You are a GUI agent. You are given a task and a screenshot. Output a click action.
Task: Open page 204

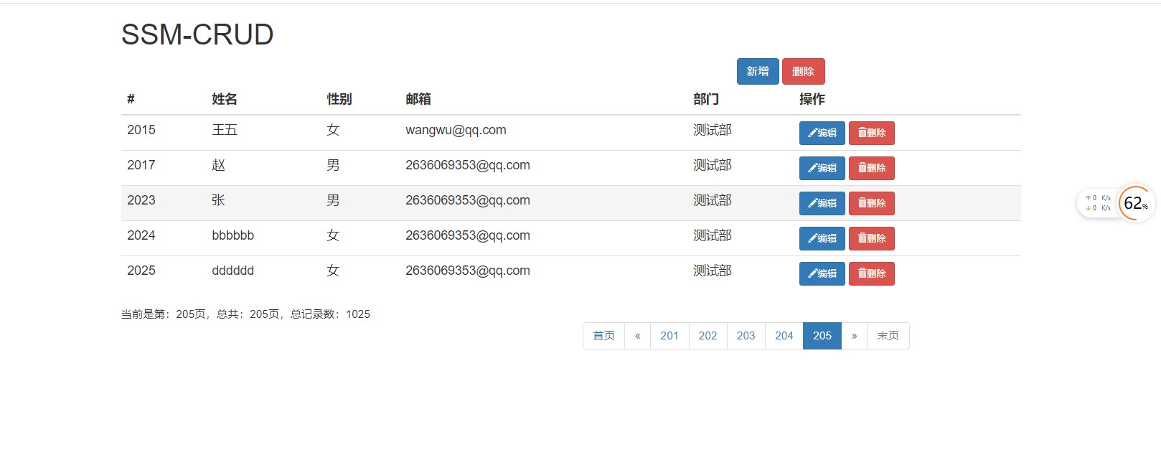784,336
